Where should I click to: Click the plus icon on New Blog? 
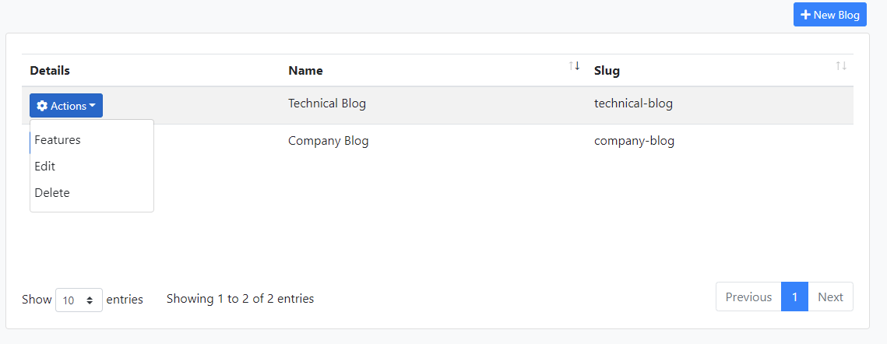point(806,15)
